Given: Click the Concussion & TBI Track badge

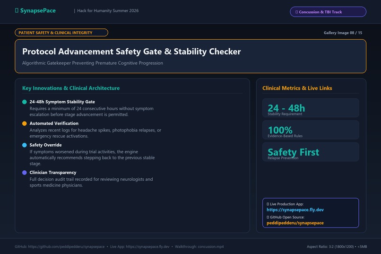Looking at the screenshot, I should coord(328,12).
